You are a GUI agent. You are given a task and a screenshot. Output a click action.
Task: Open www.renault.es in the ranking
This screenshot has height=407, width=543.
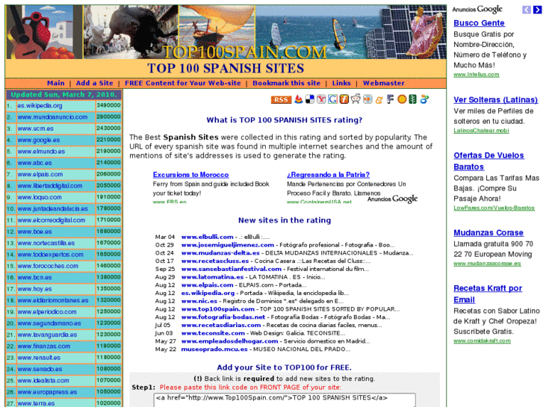coord(39,358)
